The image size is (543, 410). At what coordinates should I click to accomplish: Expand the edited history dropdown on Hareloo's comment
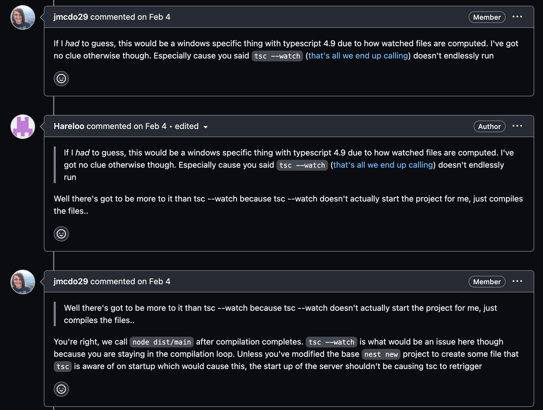190,126
